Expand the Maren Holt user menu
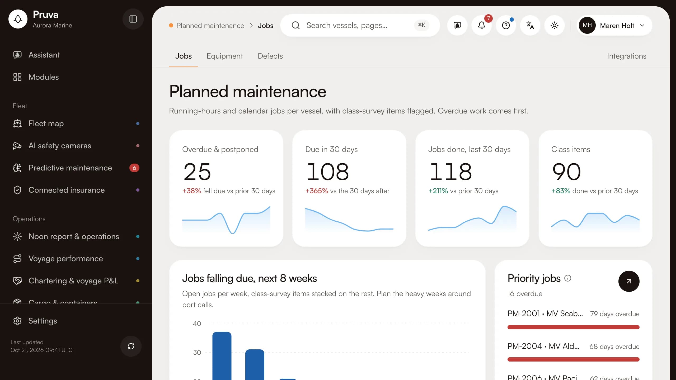Viewport: 676px width, 380px height. [614, 25]
